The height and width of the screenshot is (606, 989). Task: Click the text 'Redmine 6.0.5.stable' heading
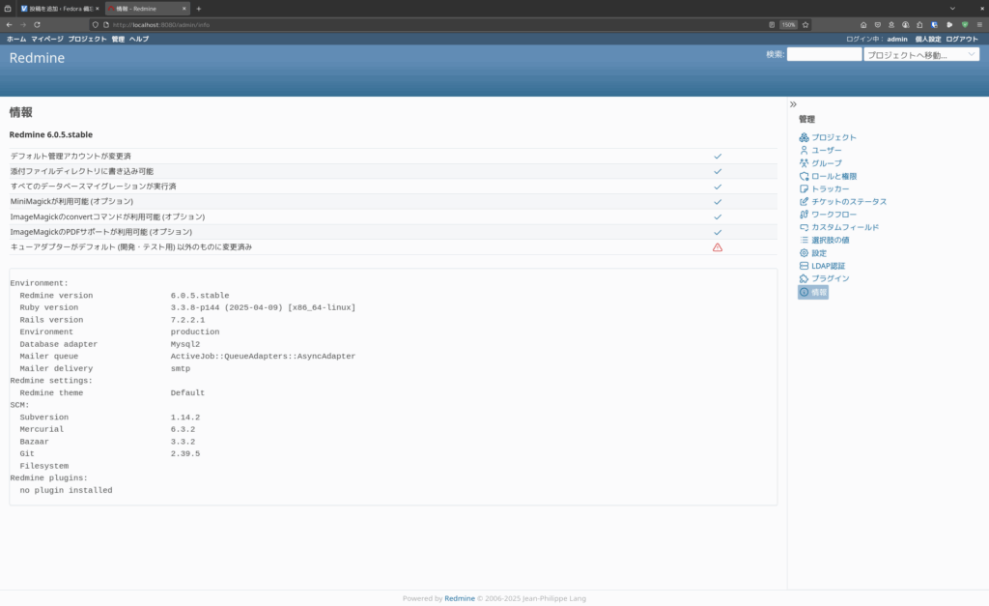[x=51, y=134]
